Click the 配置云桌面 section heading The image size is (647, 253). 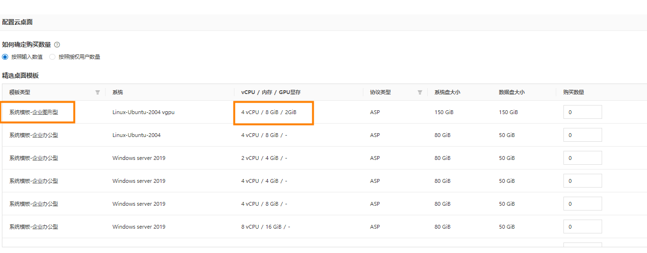pyautogui.click(x=17, y=22)
